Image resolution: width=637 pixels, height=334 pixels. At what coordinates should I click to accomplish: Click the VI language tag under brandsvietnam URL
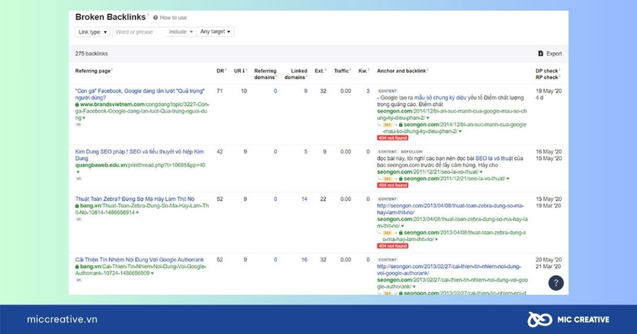(x=78, y=125)
